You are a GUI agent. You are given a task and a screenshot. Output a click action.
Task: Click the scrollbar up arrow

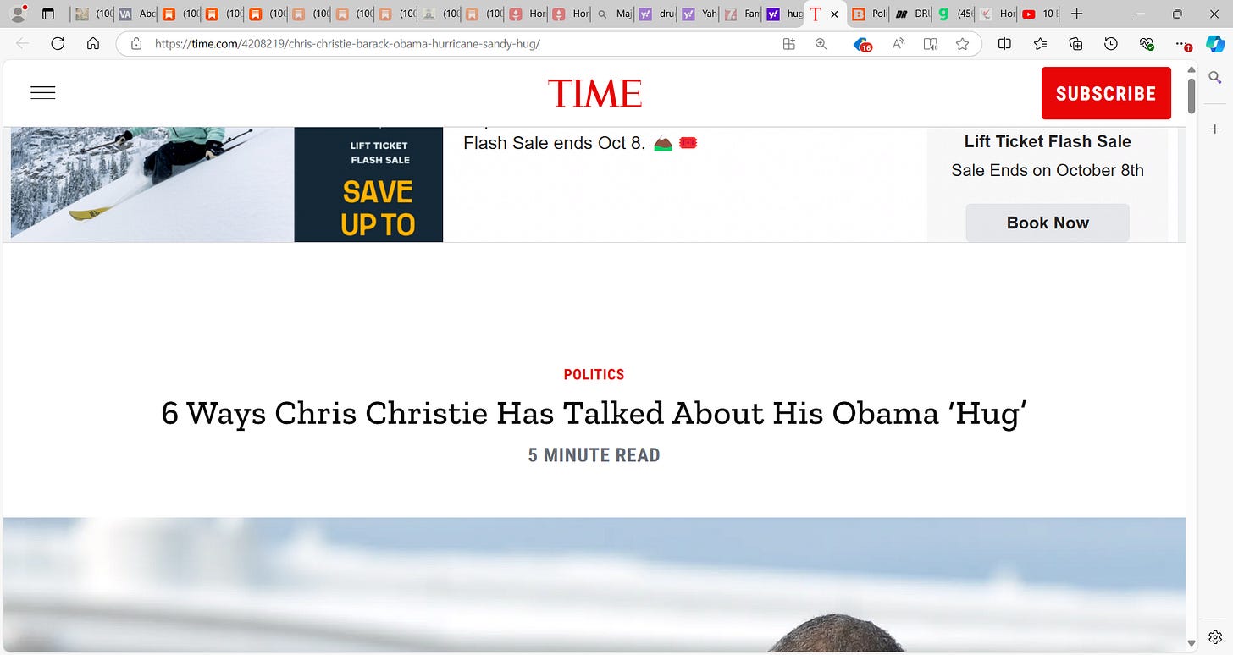pos(1192,70)
